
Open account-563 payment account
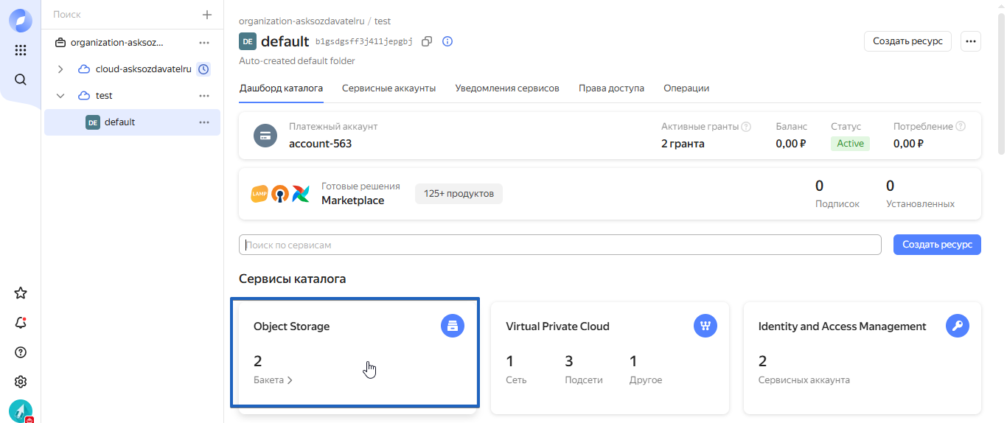pos(320,144)
